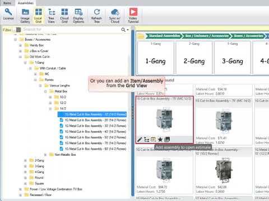Expand the Square folder

(x=25, y=184)
